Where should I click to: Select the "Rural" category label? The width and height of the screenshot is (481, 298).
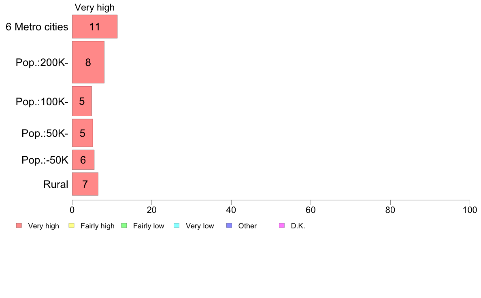(56, 185)
